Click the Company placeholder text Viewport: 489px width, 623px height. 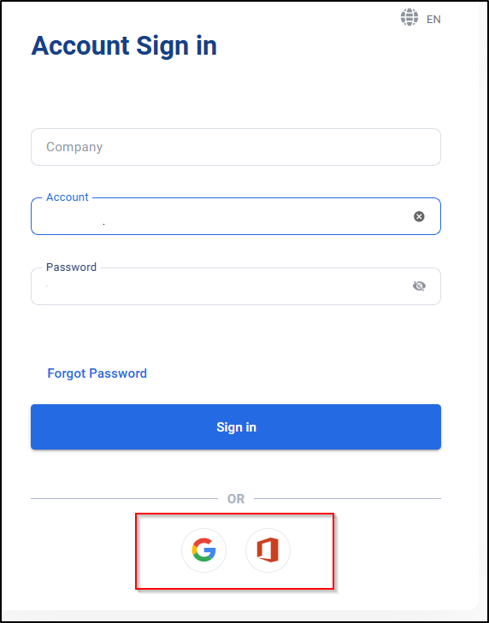[x=74, y=147]
